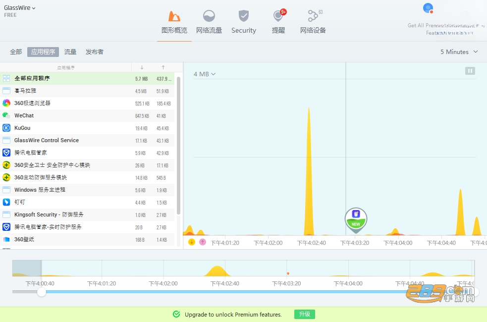
Task: Click the 喜马拉雅 window icon
Action: [x=6, y=91]
